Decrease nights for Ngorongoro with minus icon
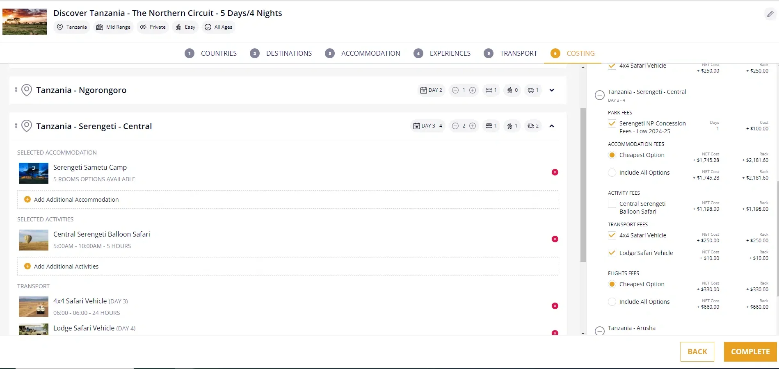Image resolution: width=779 pixels, height=369 pixels. (x=455, y=90)
